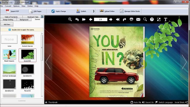
Task: Click the search magnifier icon
Action: click(145, 19)
